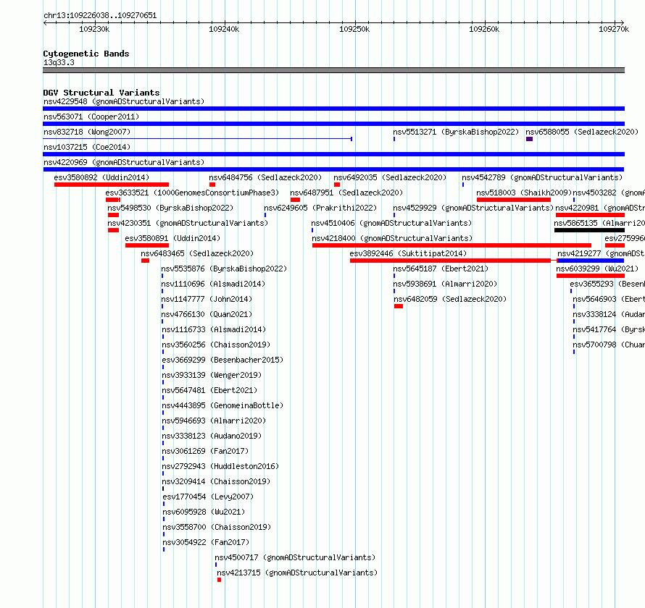Select nsv6095928 (Wu2021) label
The image size is (645, 608).
click(204, 512)
